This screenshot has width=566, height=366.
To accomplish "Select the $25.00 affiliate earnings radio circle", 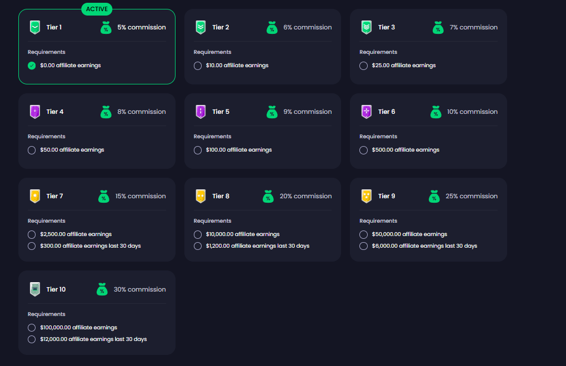I will pyautogui.click(x=363, y=66).
